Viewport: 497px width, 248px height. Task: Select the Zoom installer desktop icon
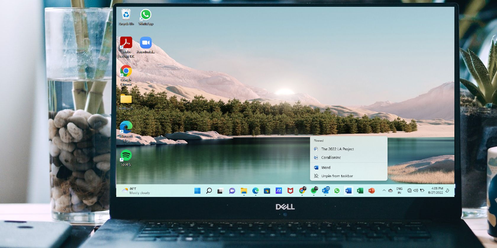pos(146,45)
